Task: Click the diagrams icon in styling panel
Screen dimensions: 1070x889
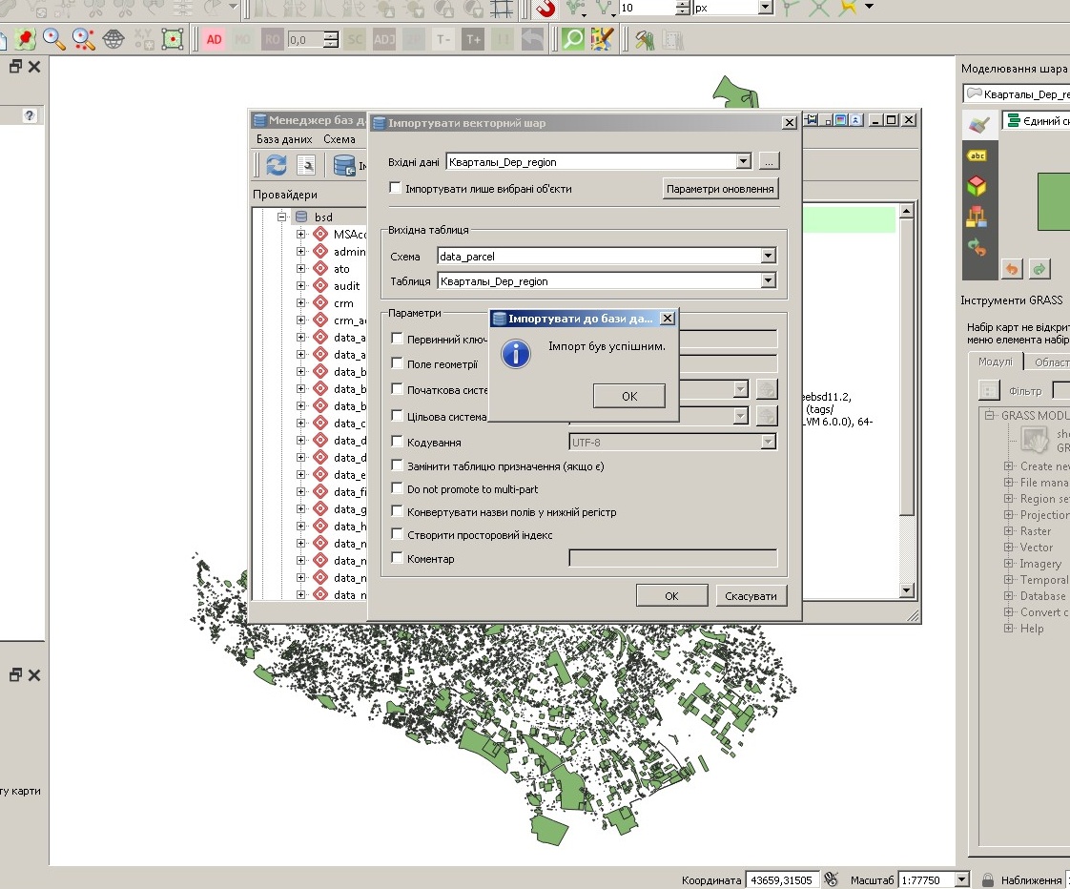Action: point(977,214)
